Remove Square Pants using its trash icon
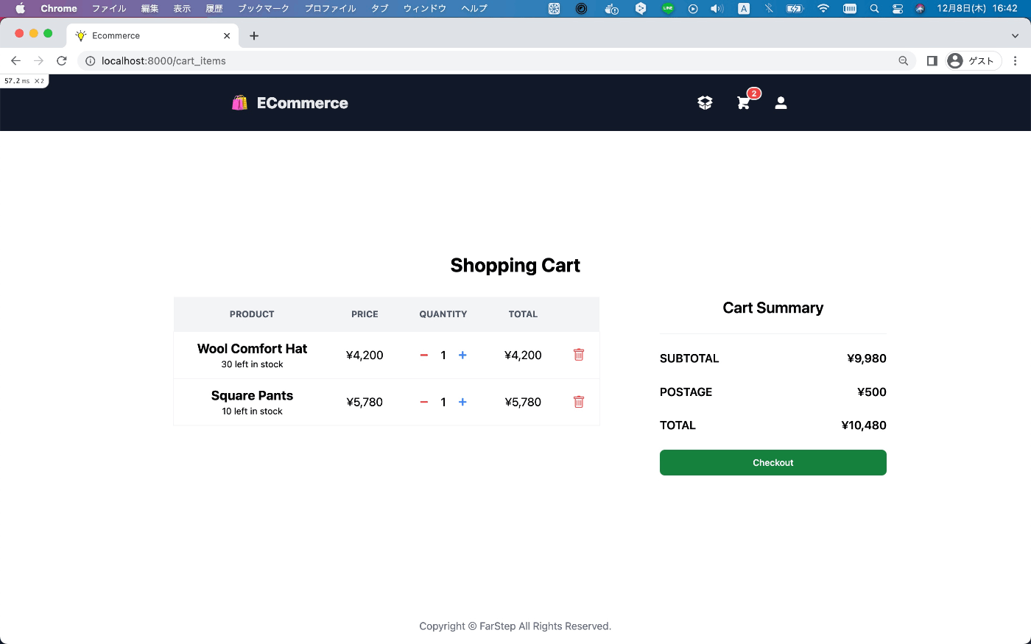Screen dimensions: 1031x644 (x=579, y=402)
